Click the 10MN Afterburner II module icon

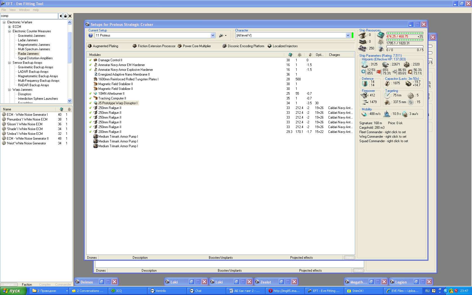click(x=95, y=94)
